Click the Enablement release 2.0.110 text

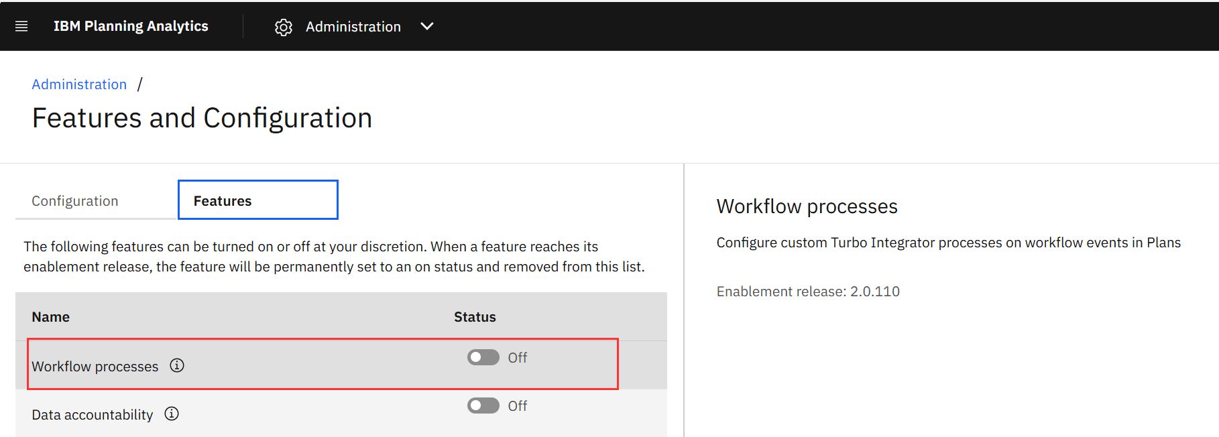808,292
